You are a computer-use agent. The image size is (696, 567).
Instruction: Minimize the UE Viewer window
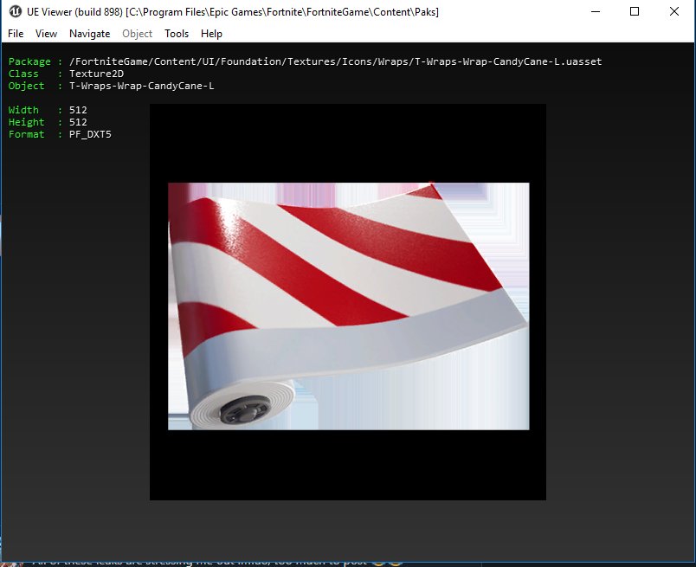(x=596, y=11)
